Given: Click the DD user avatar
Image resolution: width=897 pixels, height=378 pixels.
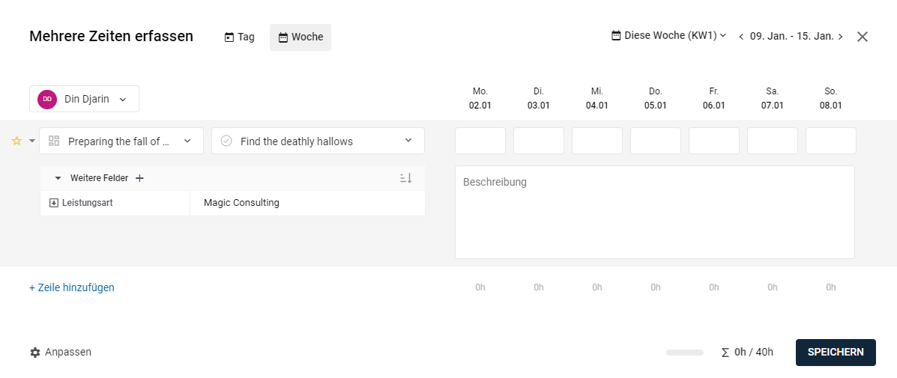Looking at the screenshot, I should click(x=47, y=99).
